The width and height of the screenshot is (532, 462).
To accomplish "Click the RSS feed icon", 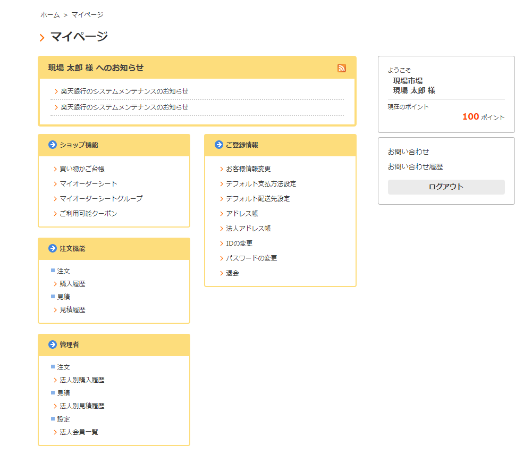I will pyautogui.click(x=342, y=68).
